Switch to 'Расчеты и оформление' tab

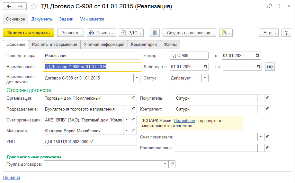pyautogui.click(x=55, y=44)
